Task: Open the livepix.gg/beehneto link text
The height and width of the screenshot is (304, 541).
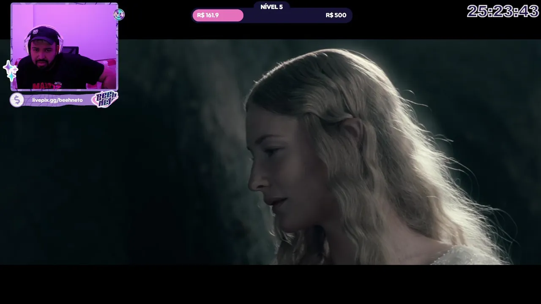Action: 57,100
